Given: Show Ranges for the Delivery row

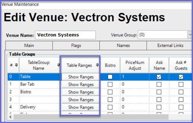Looking at the screenshot, I should point(80,107).
